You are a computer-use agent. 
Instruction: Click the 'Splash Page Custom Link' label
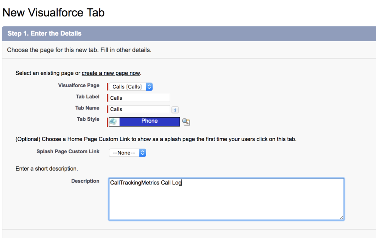[68, 151]
